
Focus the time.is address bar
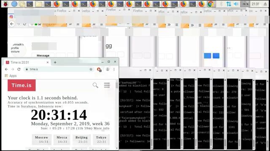click(59, 69)
